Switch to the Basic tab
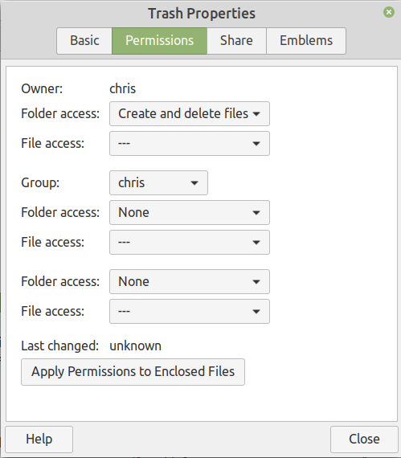This screenshot has height=458, width=401. [84, 41]
